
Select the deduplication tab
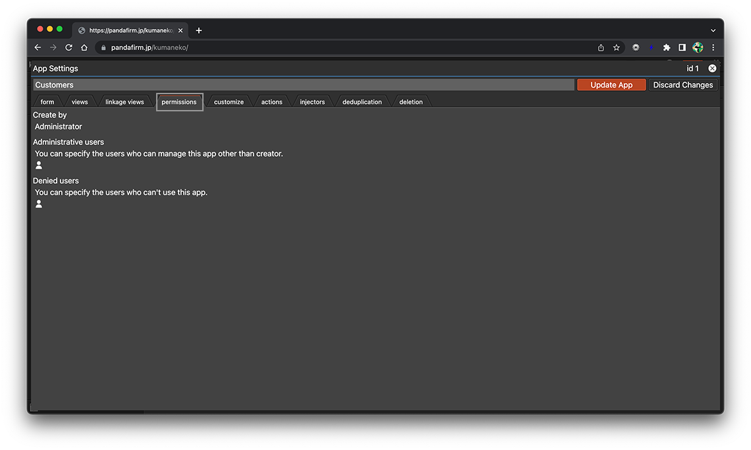tap(362, 102)
